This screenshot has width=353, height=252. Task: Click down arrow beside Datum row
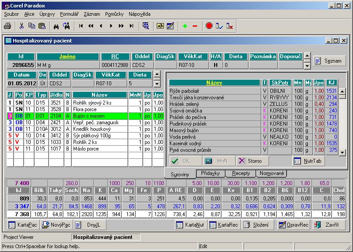(157, 84)
